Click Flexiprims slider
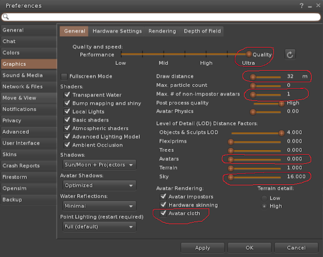323x257 pixels. (254, 142)
